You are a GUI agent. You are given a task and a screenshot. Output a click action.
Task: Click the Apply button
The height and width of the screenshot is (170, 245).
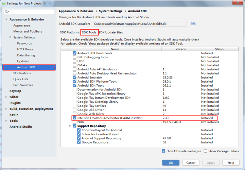pyautogui.click(x=211, y=163)
